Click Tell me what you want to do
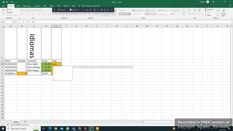The width and height of the screenshot is (233, 131). [90, 6]
